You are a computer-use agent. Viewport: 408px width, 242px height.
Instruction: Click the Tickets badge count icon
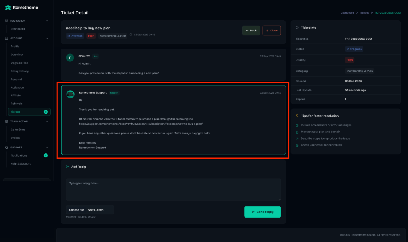point(46,112)
